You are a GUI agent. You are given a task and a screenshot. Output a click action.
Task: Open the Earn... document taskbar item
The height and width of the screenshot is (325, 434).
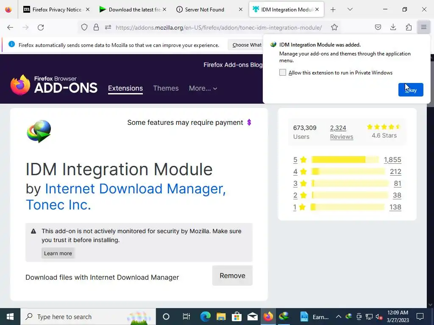click(314, 317)
